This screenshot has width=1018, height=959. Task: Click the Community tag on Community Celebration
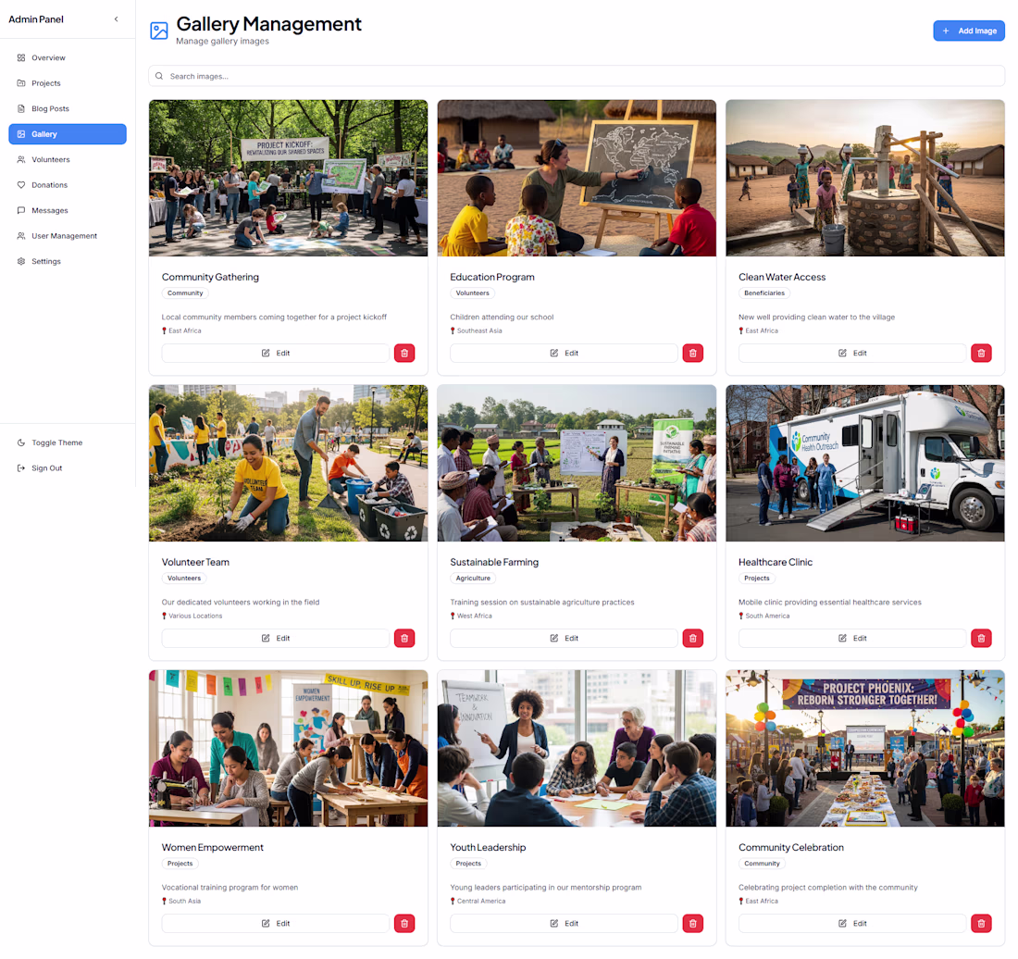[762, 864]
